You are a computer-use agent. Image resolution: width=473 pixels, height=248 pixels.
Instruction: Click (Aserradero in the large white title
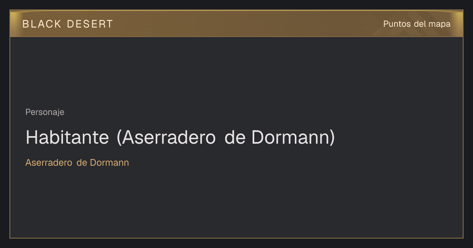coord(166,137)
